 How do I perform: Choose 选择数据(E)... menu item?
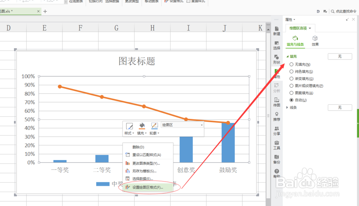tap(148, 179)
